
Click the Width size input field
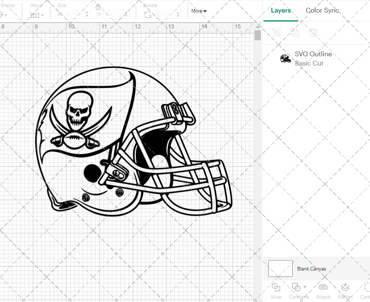click(x=75, y=14)
